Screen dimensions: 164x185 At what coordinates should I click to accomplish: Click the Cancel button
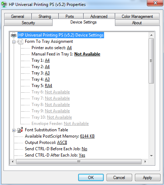tap(119, 177)
